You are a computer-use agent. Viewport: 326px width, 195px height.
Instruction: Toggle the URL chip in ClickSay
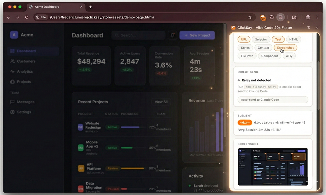(244, 40)
